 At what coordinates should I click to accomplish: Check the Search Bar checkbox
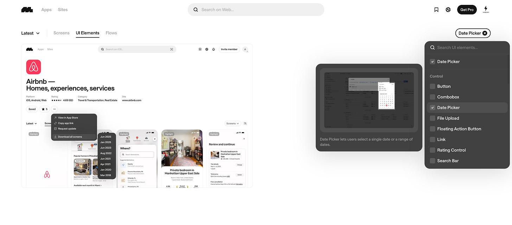tap(433, 161)
